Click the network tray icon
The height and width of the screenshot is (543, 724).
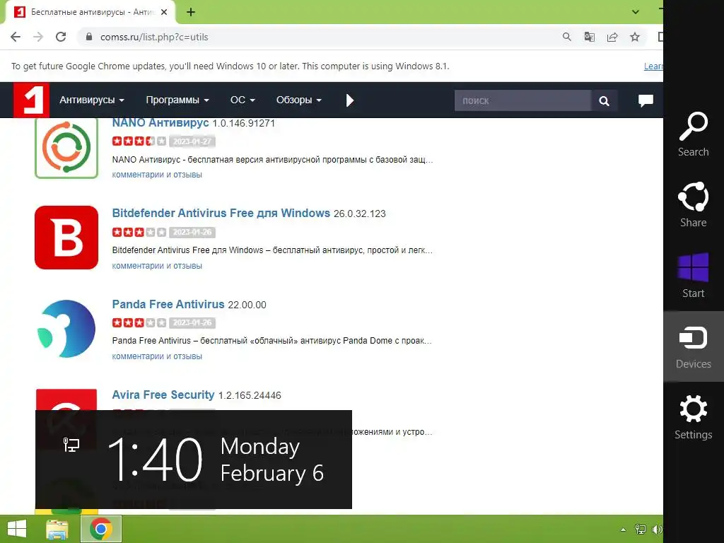641,530
